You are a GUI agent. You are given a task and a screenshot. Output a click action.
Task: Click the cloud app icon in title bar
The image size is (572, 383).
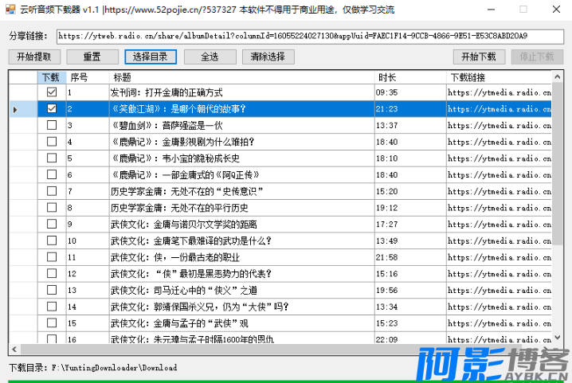pos(9,9)
